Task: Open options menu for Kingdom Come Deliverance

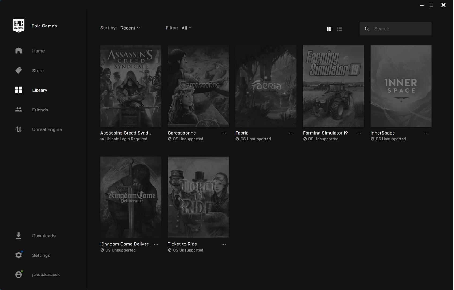Action: click(156, 244)
